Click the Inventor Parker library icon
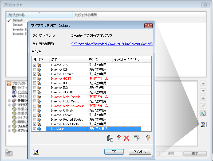The image size is (213, 161). tap(40, 115)
